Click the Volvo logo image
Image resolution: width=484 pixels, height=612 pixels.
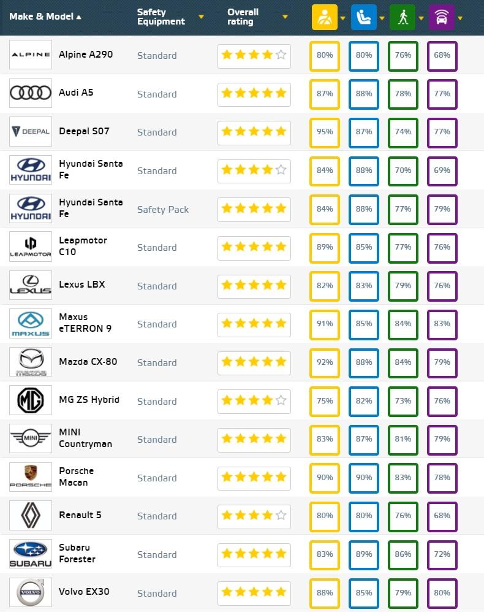tap(31, 592)
